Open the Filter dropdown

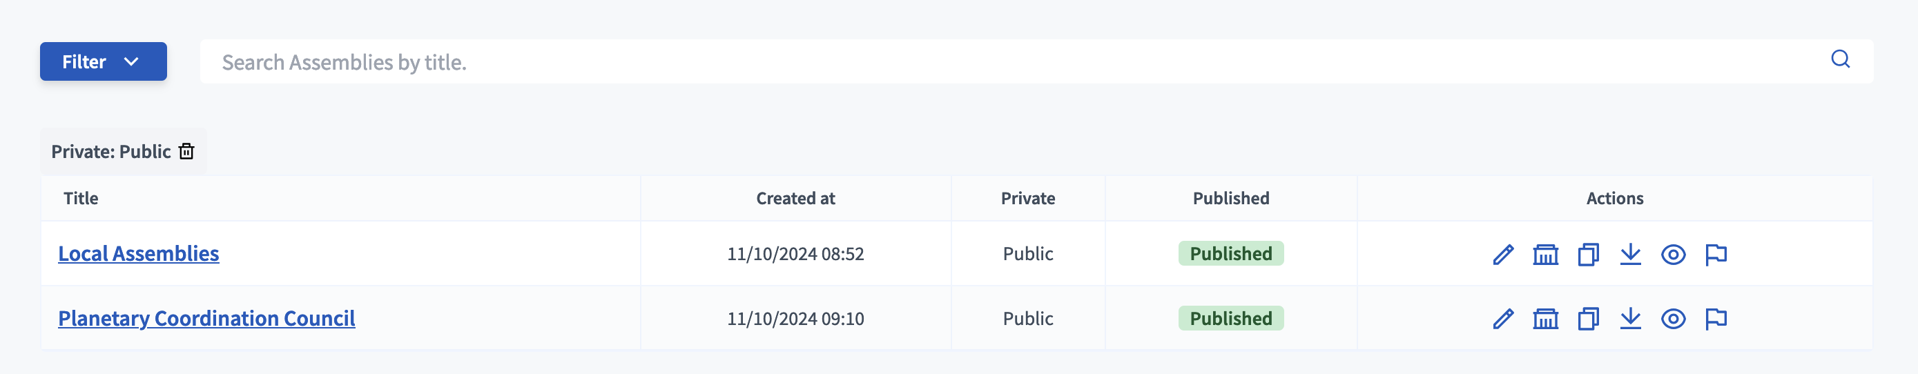pyautogui.click(x=104, y=61)
